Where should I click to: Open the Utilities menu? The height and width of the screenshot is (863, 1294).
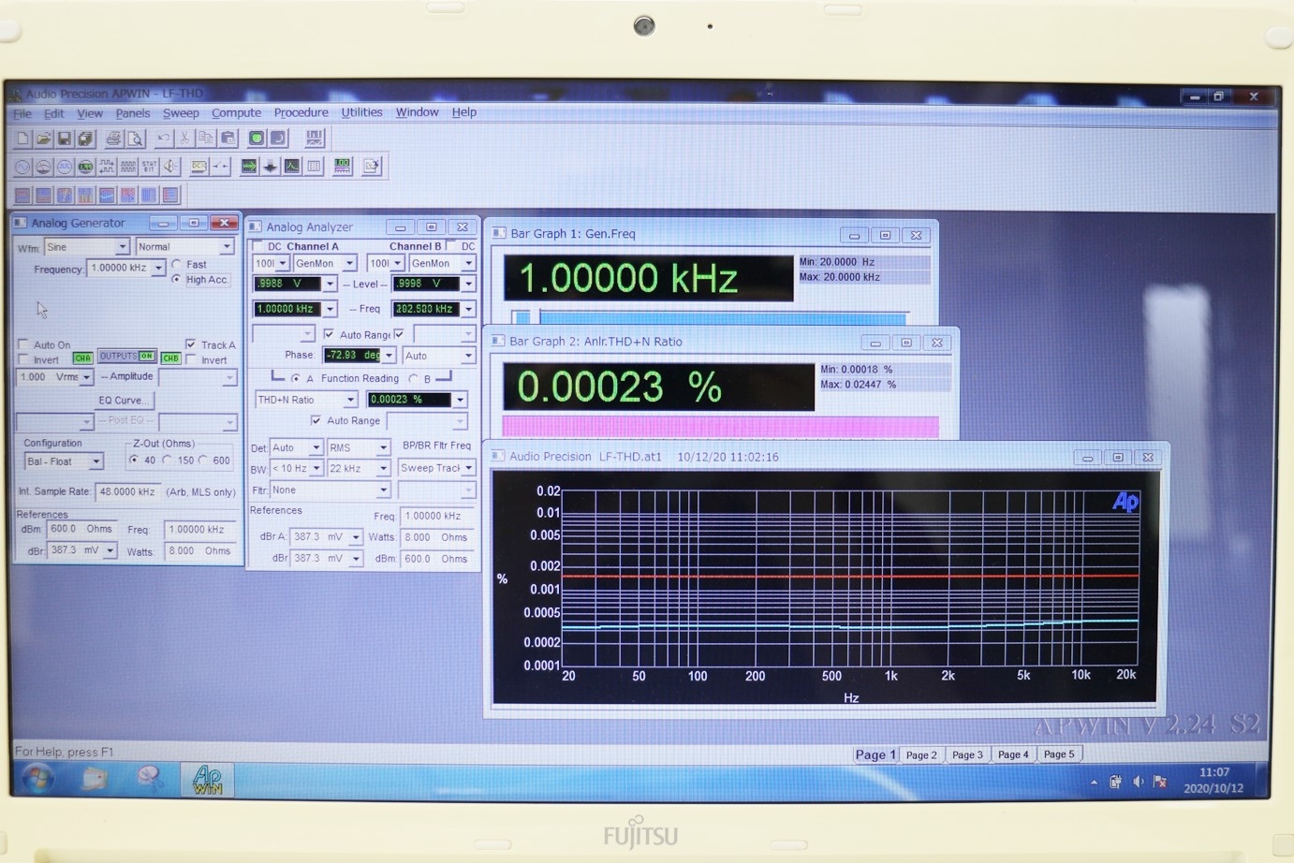pyautogui.click(x=361, y=112)
